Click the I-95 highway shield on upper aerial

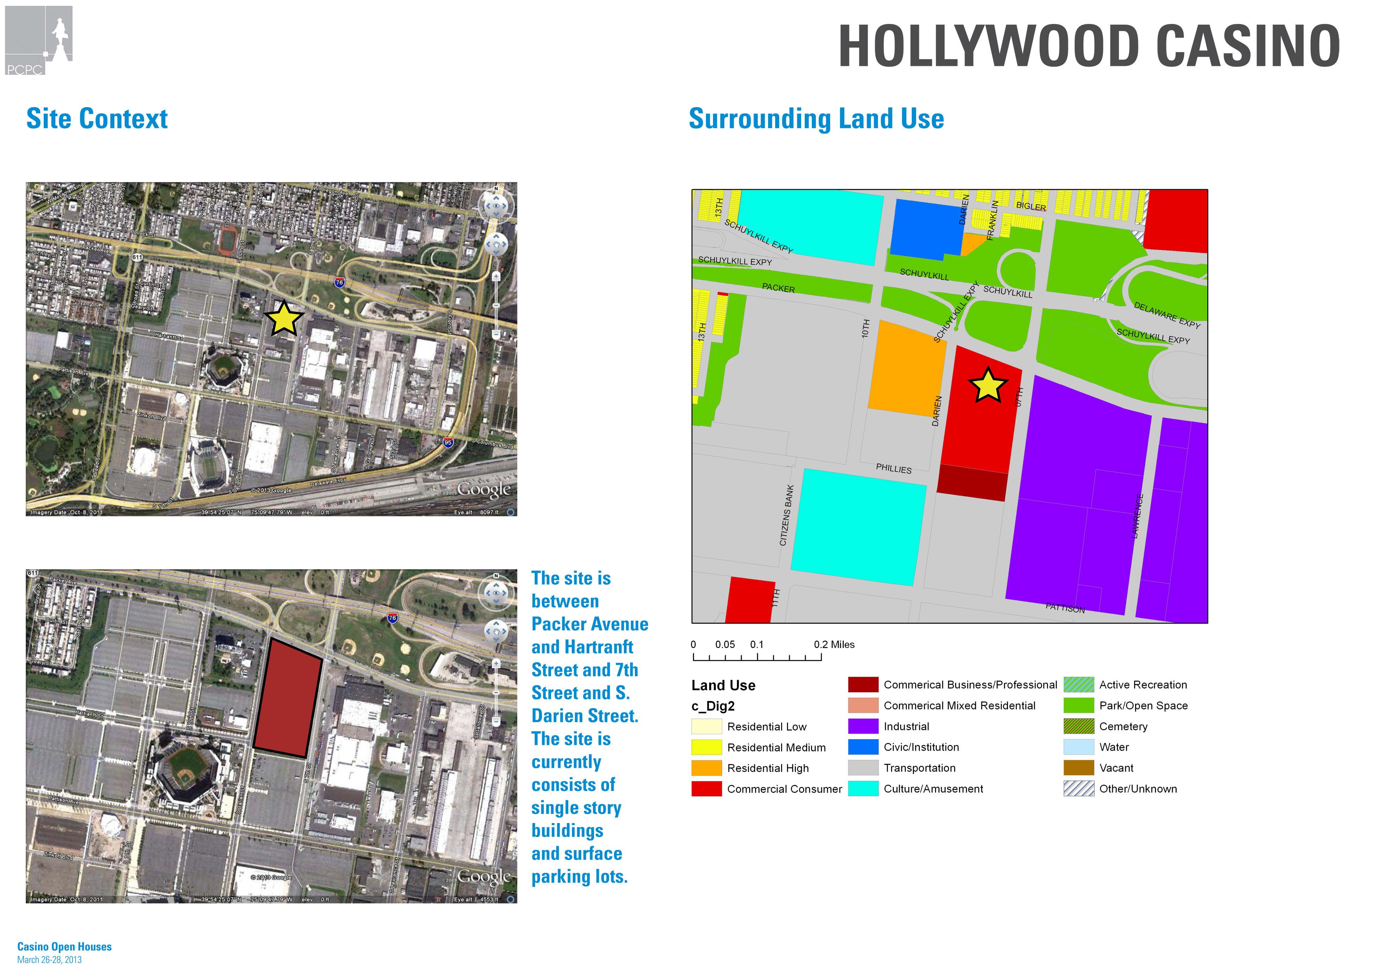tap(448, 442)
